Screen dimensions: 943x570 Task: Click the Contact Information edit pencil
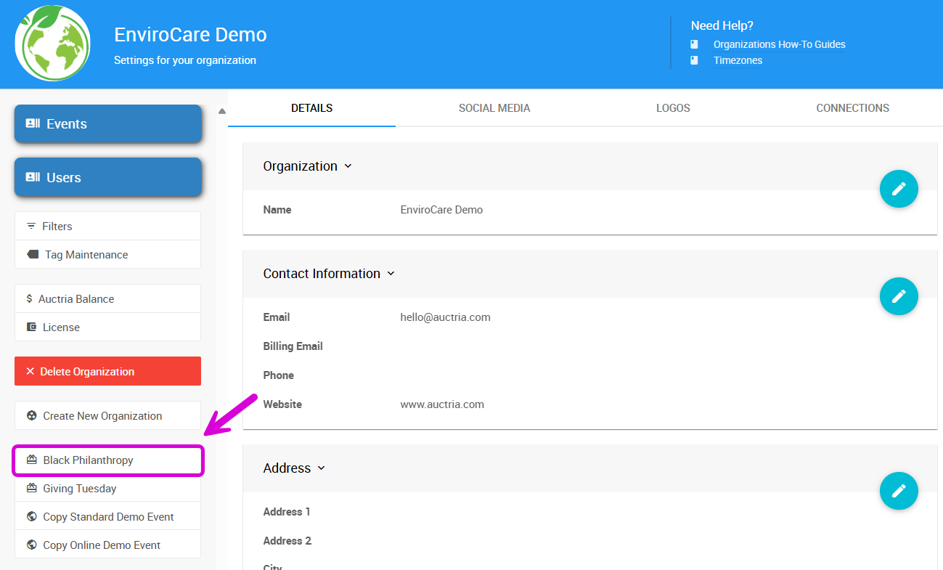[899, 296]
